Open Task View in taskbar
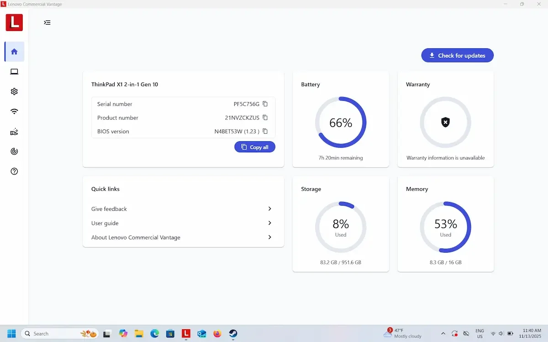This screenshot has width=548, height=342. coord(107,333)
